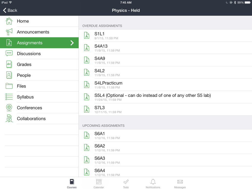Open the Files folder icon

(9, 86)
